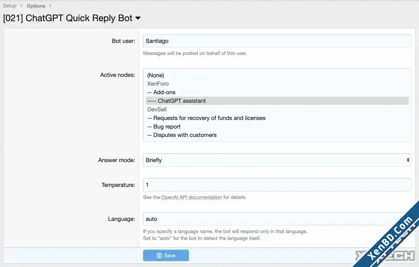Save the bot options
Image resolution: width=419 pixels, height=267 pixels.
click(166, 256)
